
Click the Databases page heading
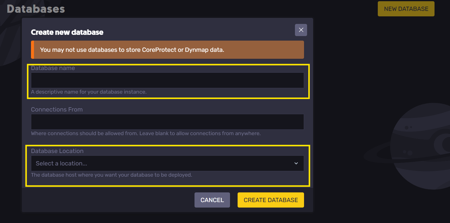click(36, 9)
